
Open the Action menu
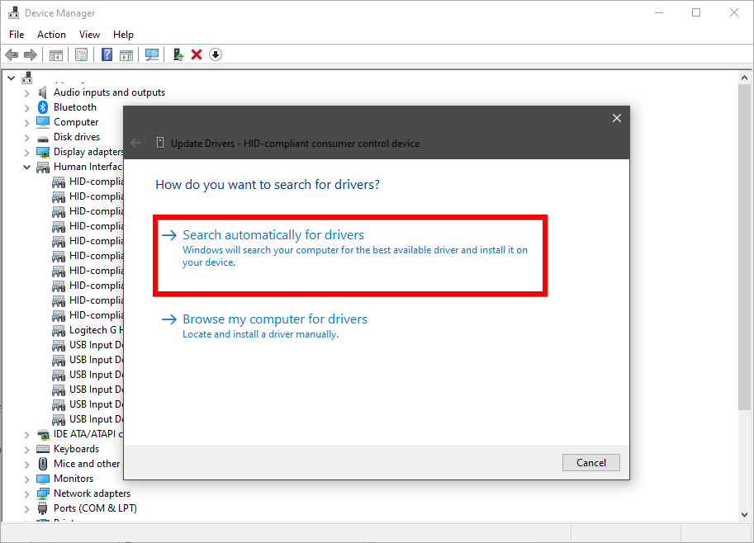coord(51,35)
